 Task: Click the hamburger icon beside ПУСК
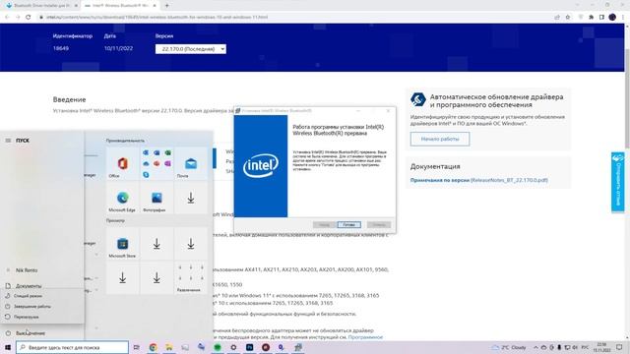point(8,141)
